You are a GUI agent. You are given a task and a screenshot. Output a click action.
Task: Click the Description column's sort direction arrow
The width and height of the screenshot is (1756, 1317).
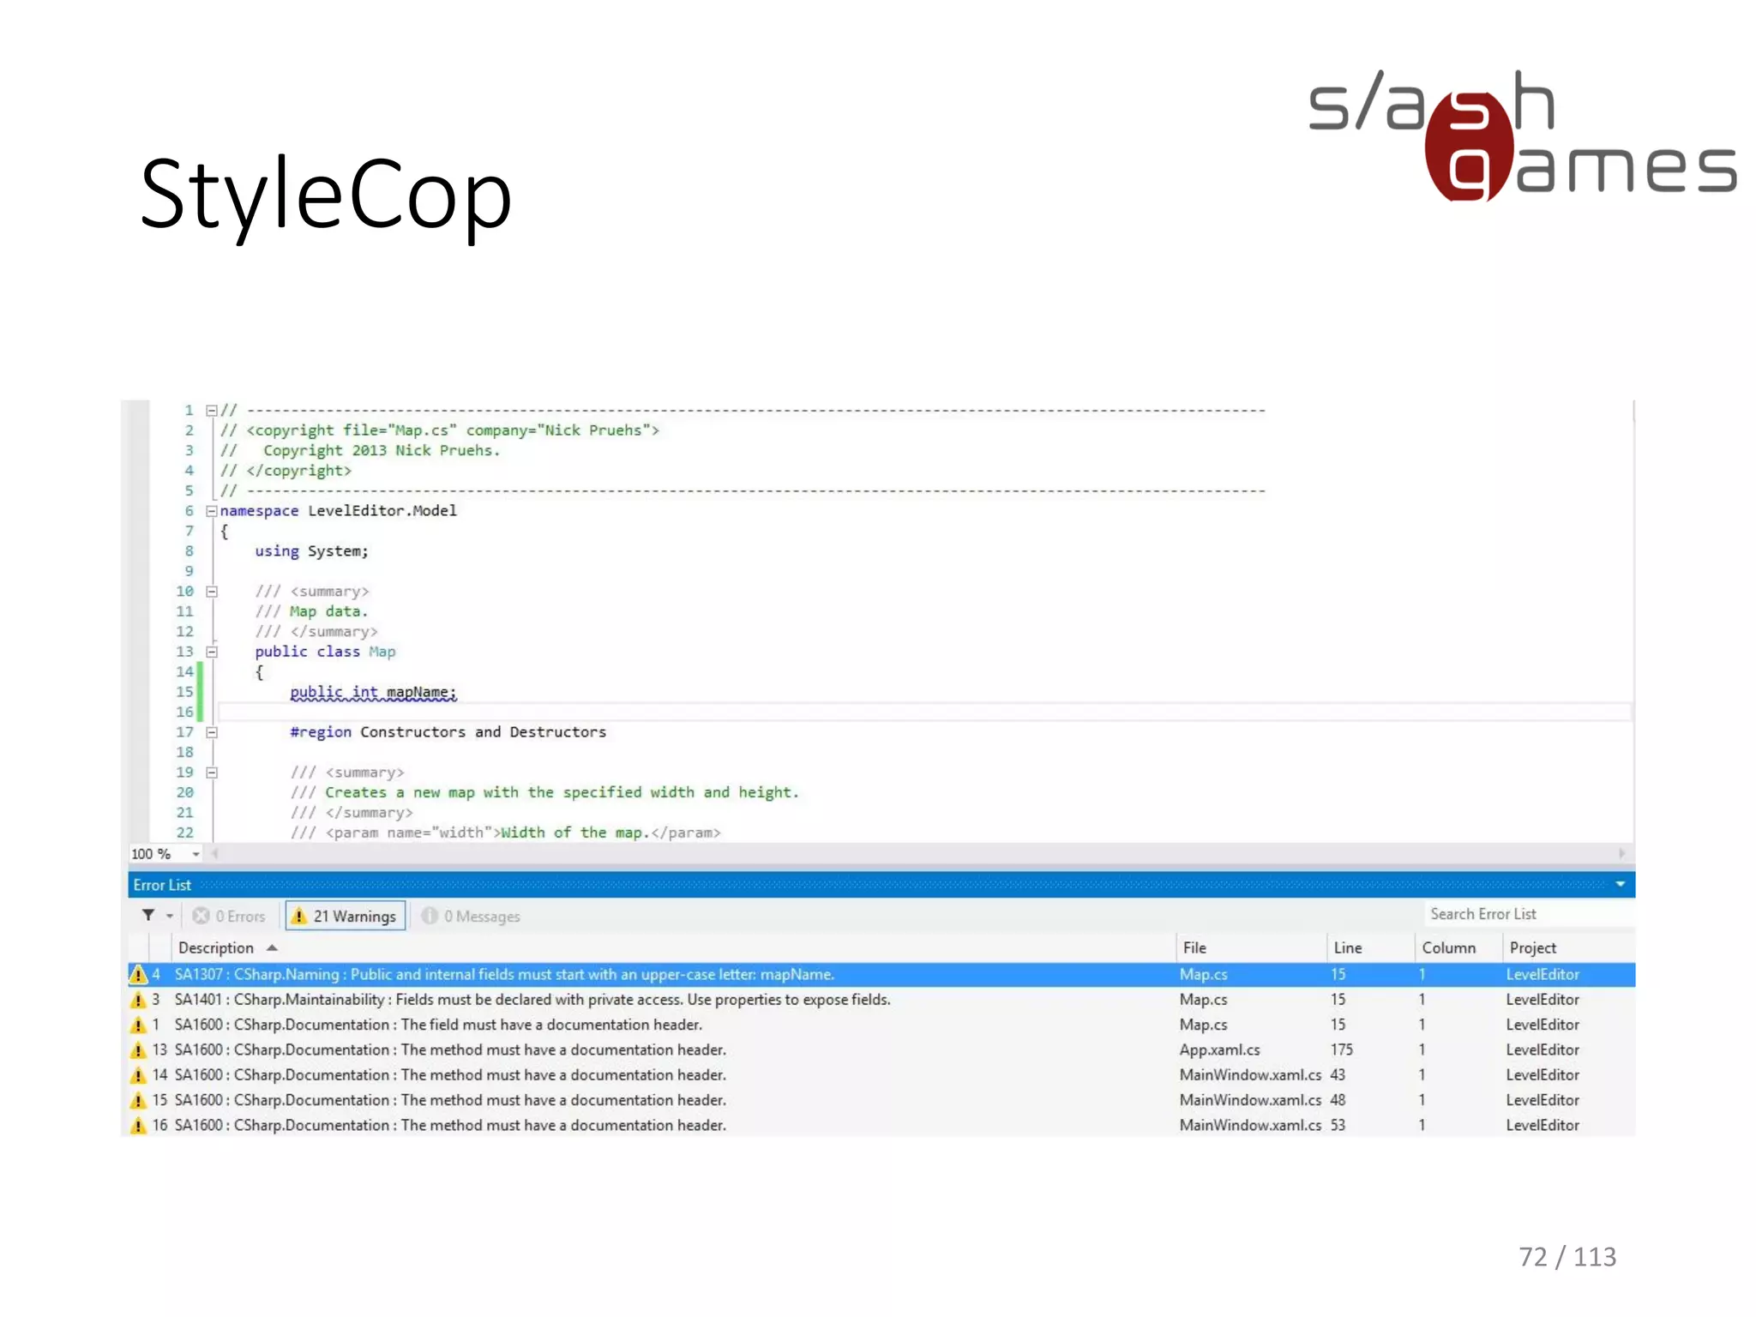(272, 947)
